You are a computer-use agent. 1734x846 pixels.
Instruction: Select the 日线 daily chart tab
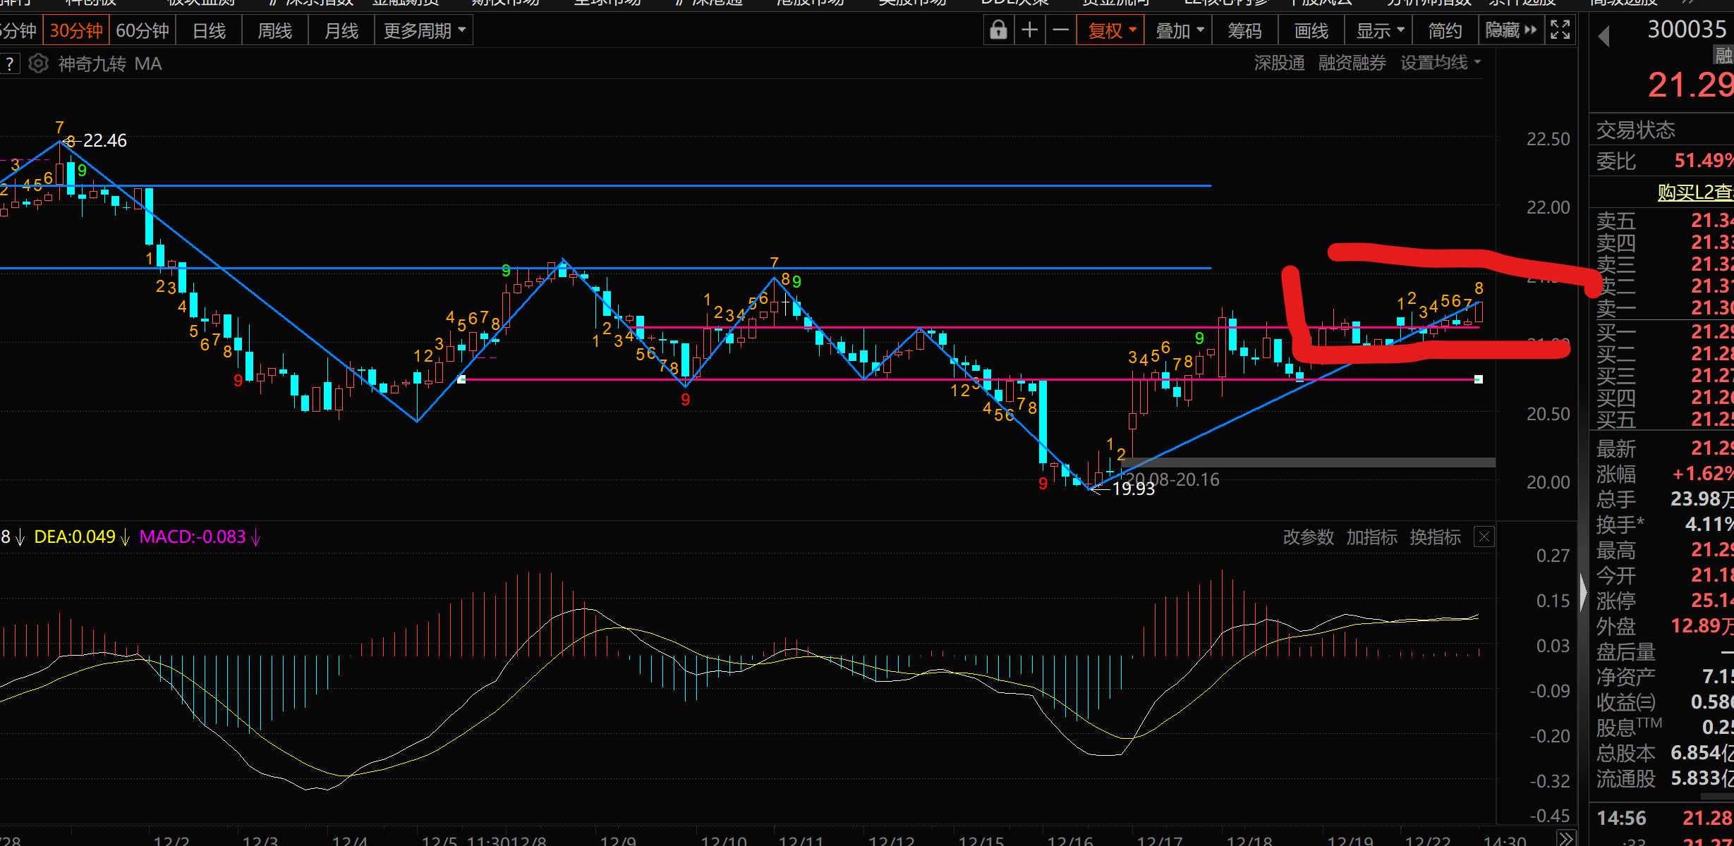pyautogui.click(x=209, y=30)
